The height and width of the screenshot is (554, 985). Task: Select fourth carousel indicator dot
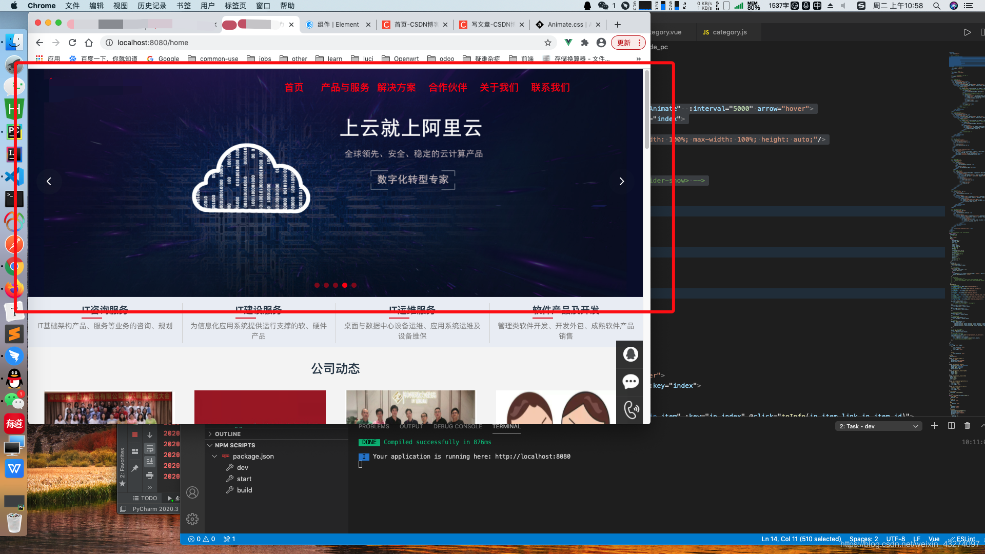pos(345,285)
